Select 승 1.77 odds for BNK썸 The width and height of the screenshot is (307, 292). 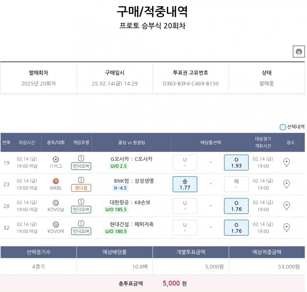tap(185, 184)
